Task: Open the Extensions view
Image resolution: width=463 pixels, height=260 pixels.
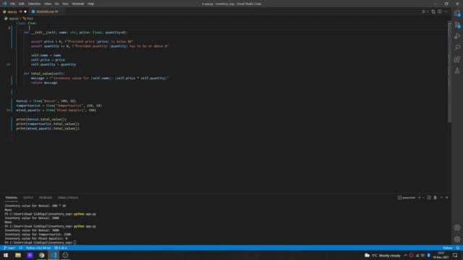Action: click(457, 59)
